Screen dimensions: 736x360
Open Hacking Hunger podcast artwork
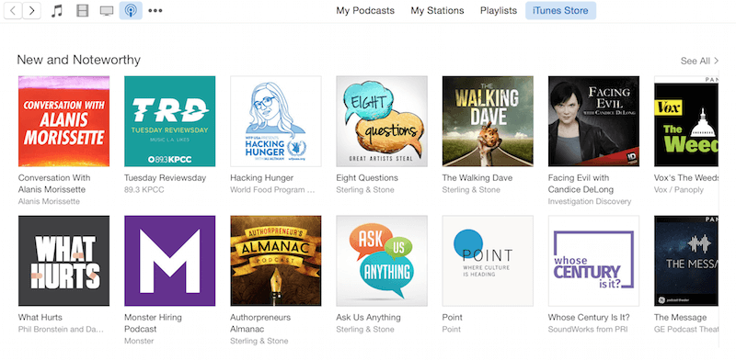pos(276,121)
